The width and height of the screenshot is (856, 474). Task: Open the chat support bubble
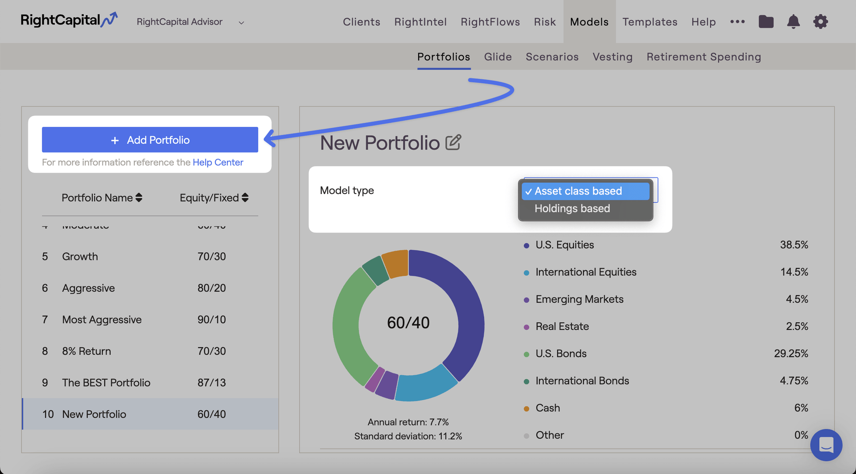(x=826, y=445)
